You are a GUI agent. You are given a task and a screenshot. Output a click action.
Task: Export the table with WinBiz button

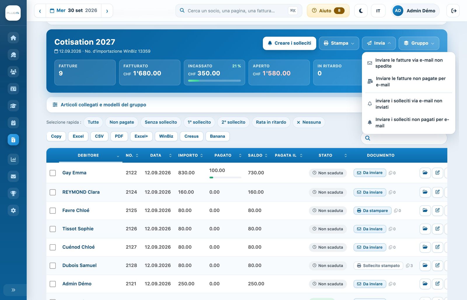click(166, 136)
